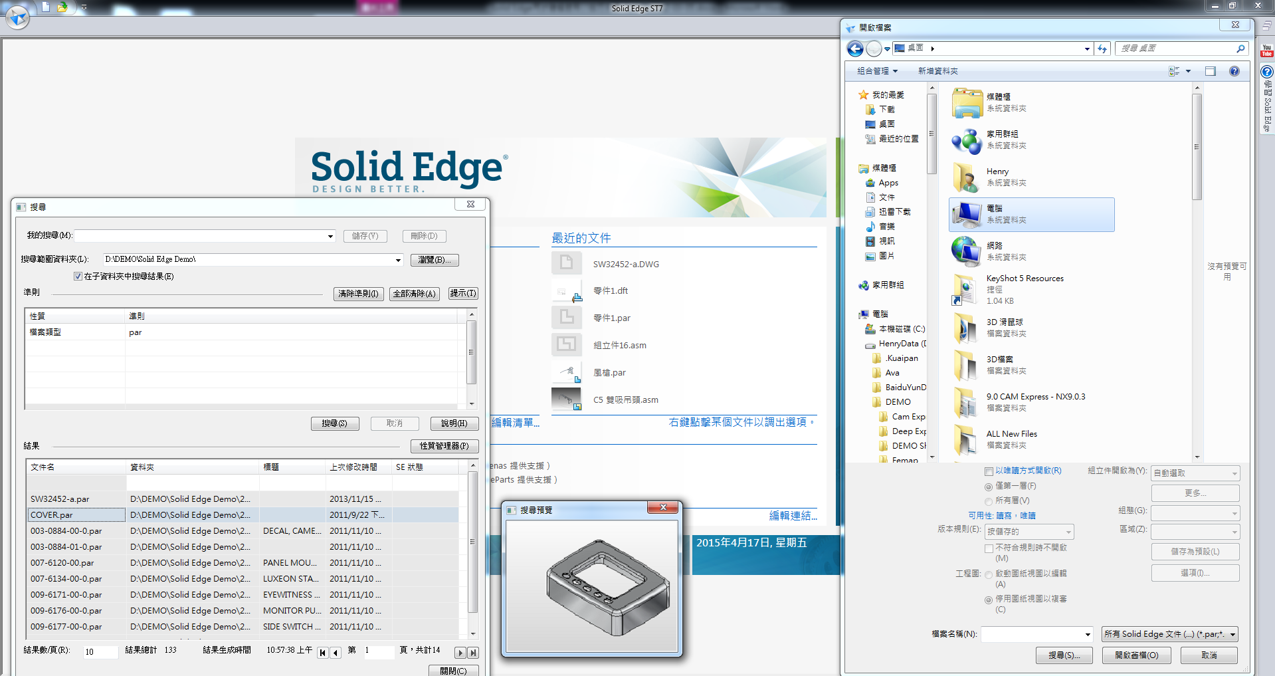Select Apps in the navigation tree
The height and width of the screenshot is (676, 1275).
(x=888, y=183)
